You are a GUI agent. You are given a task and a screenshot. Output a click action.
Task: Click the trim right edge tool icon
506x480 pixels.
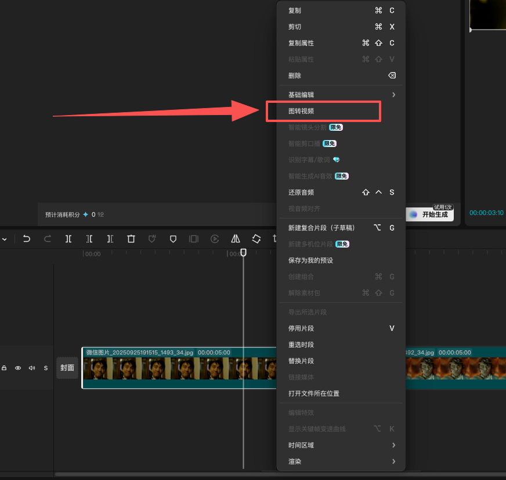point(110,238)
